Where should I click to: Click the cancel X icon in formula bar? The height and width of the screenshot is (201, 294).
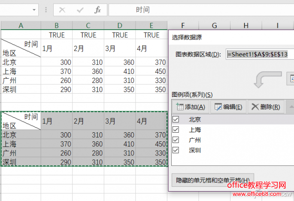62,10
